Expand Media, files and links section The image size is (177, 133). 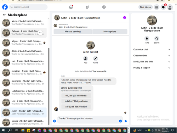pos(152,62)
